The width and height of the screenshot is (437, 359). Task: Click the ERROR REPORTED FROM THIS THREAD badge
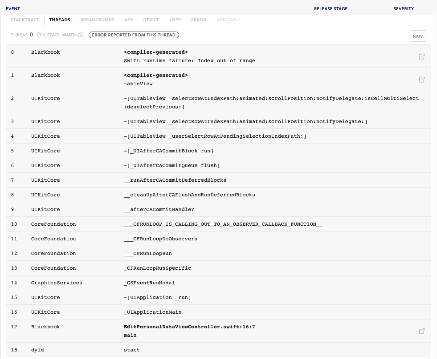point(134,35)
